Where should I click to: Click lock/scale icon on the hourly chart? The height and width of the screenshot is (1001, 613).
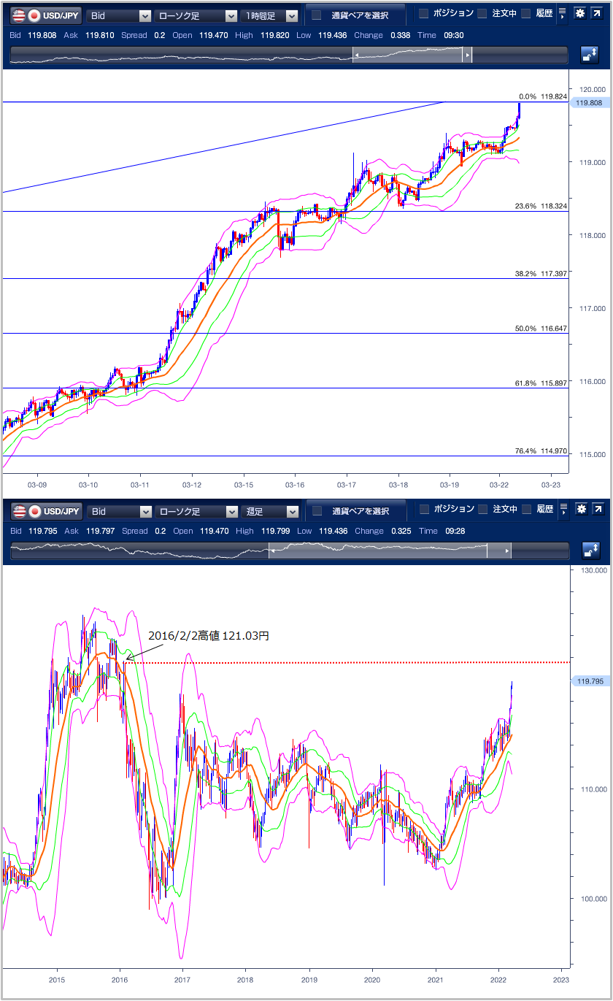[x=590, y=55]
